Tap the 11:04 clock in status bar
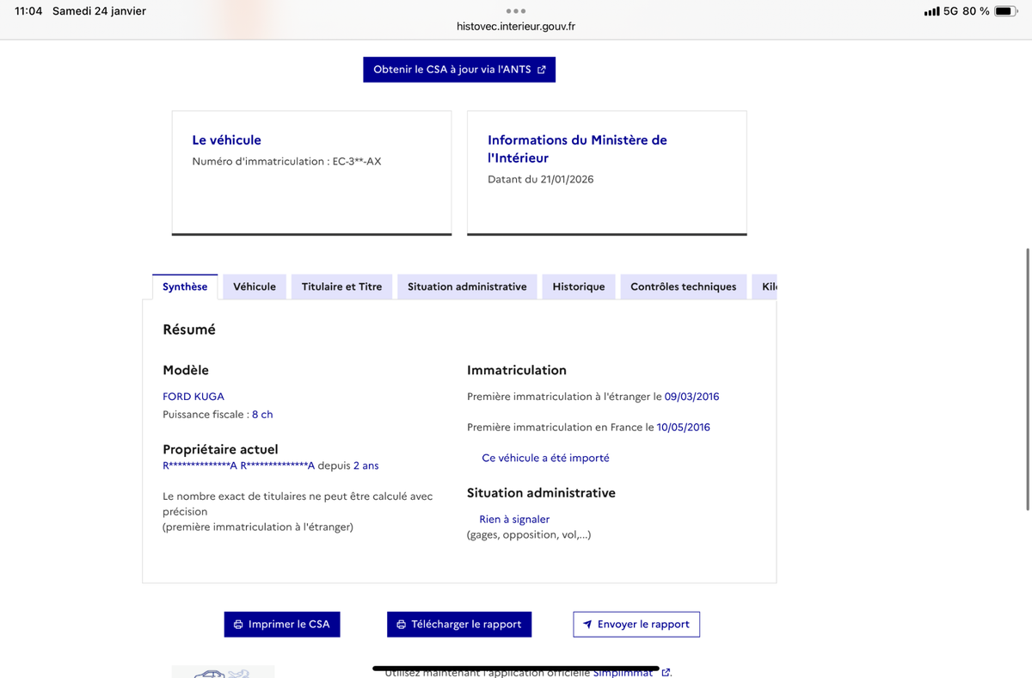The image size is (1032, 678). (x=28, y=11)
